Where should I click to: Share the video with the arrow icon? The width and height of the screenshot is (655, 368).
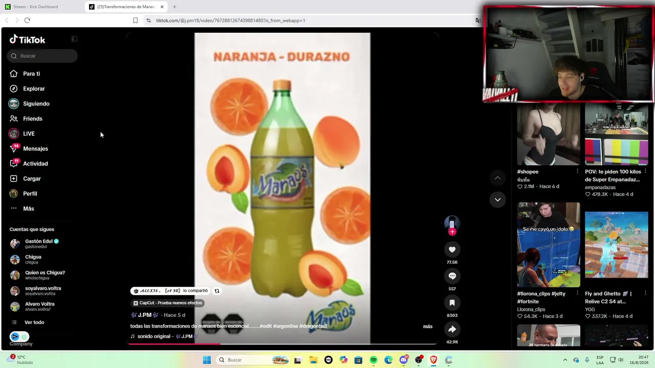(x=452, y=329)
